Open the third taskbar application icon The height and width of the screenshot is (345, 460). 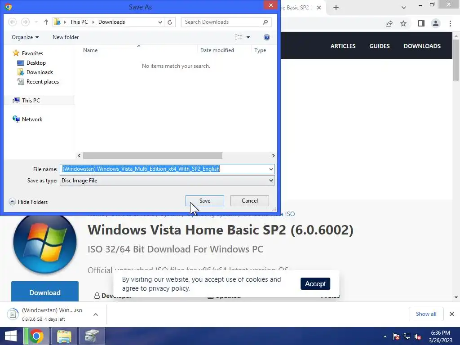[92, 336]
